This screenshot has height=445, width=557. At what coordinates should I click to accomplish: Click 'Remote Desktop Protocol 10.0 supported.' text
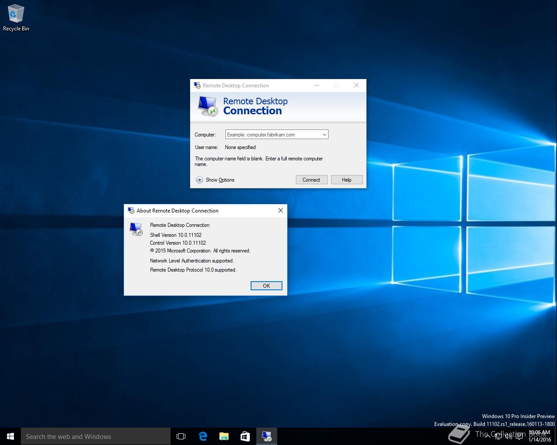(193, 270)
